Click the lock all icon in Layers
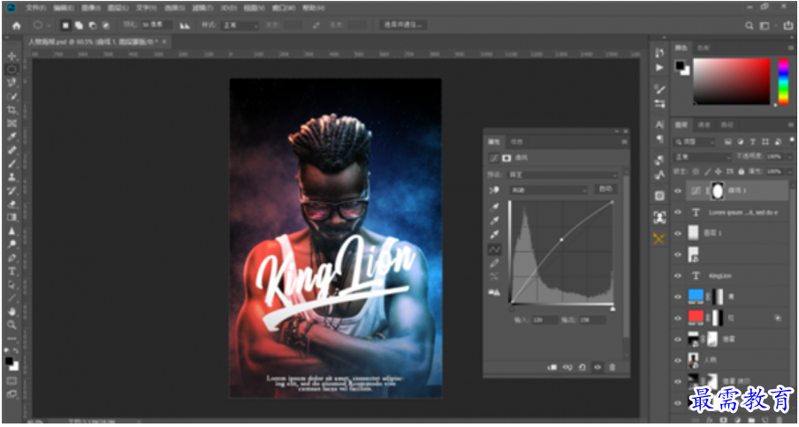 pyautogui.click(x=742, y=171)
